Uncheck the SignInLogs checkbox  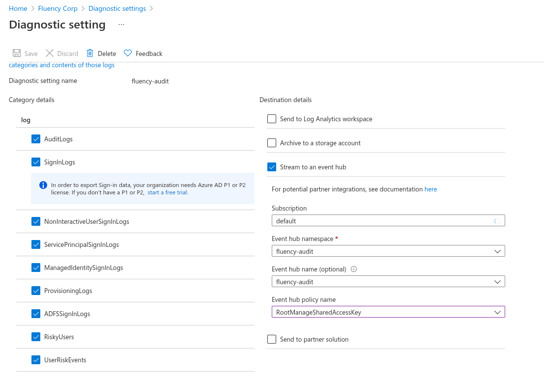(x=36, y=162)
